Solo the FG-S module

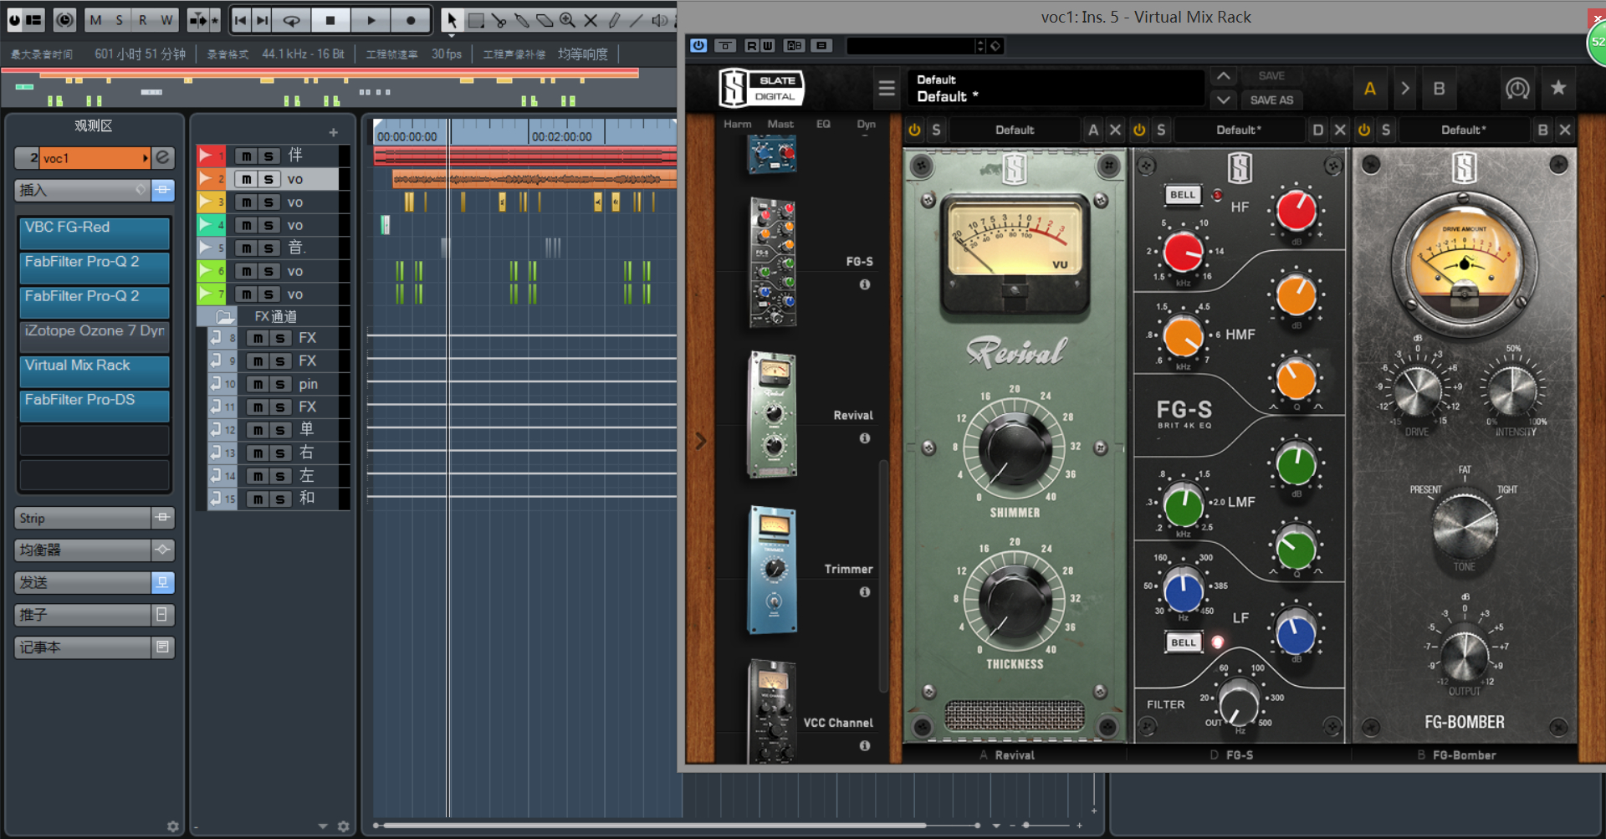click(1161, 130)
